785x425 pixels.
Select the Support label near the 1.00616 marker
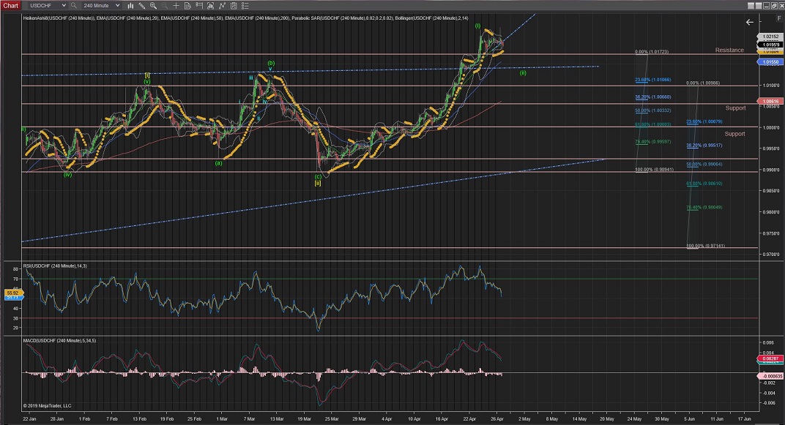[x=735, y=108]
